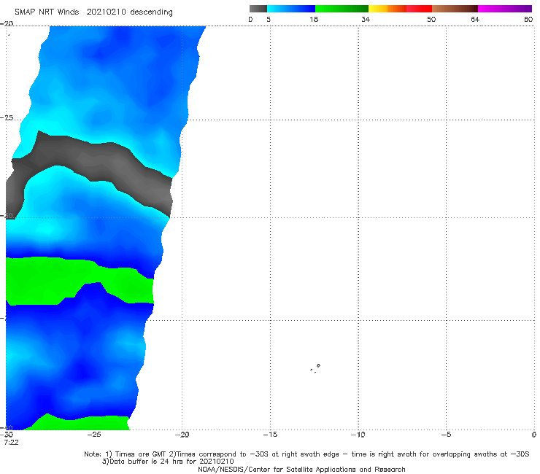The height and width of the screenshot is (474, 540).
Task: Select the blue 5-18 segment of color bar
Action: pos(291,9)
